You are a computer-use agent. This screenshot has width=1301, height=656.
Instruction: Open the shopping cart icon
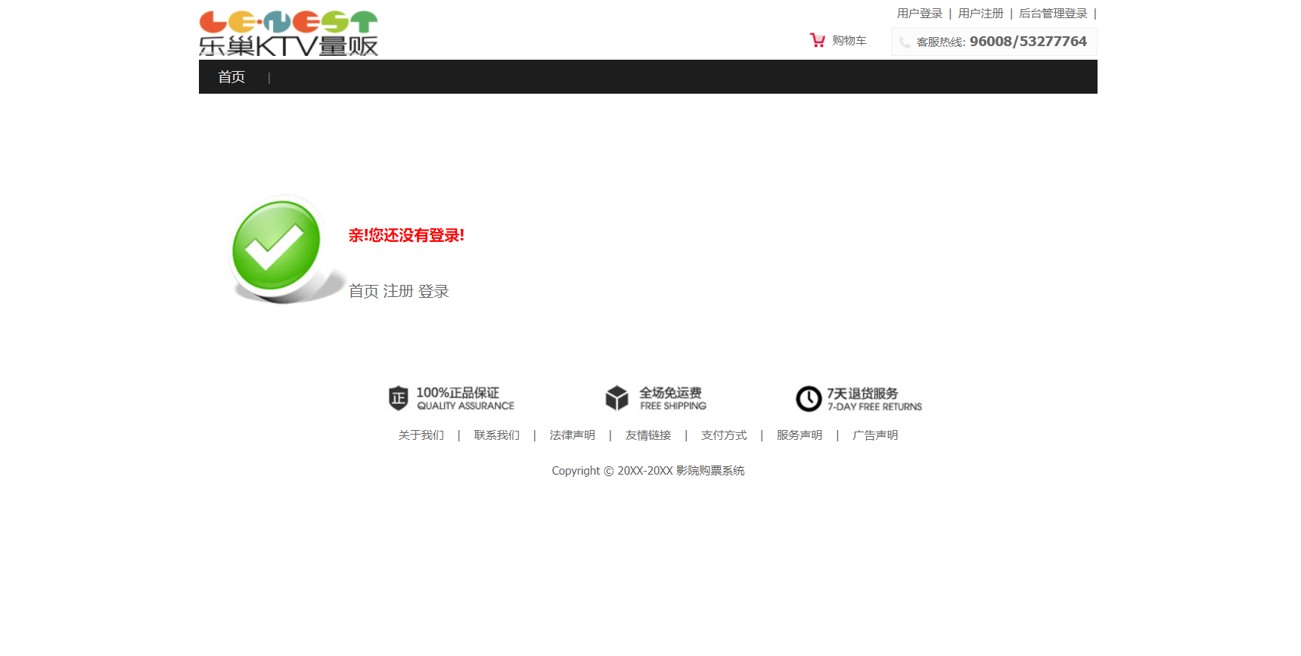tap(818, 40)
